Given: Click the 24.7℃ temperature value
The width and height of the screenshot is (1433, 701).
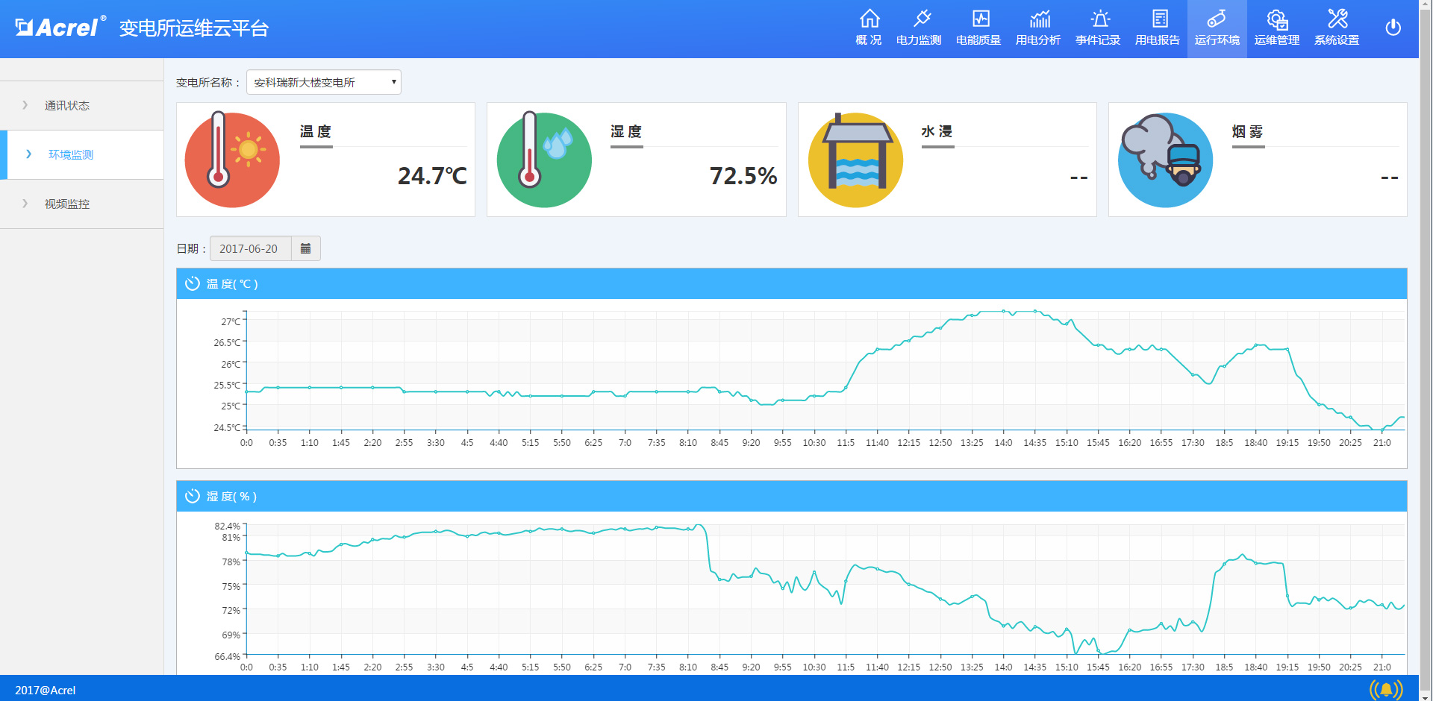Looking at the screenshot, I should [x=432, y=176].
